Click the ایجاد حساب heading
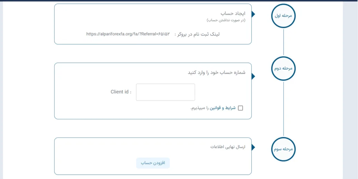Viewport: 358px width, 179px height. click(x=233, y=13)
